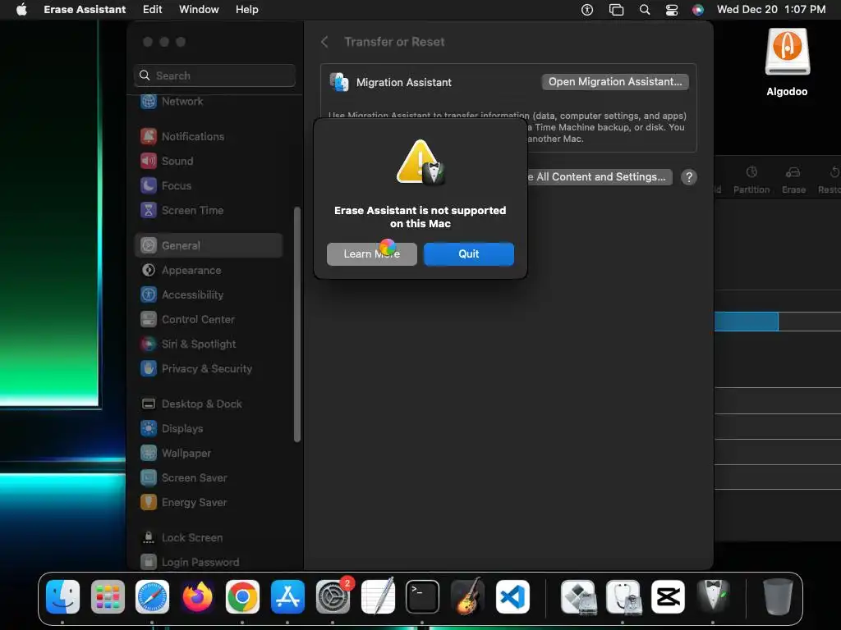Screen dimensions: 841x630
Task: Open CapCut from the Dock
Action: [668, 596]
